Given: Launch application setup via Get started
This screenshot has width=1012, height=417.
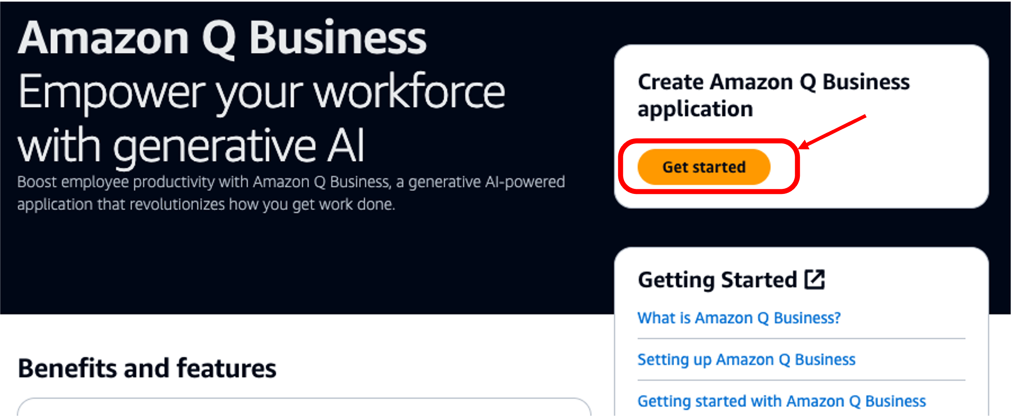Looking at the screenshot, I should (x=703, y=166).
